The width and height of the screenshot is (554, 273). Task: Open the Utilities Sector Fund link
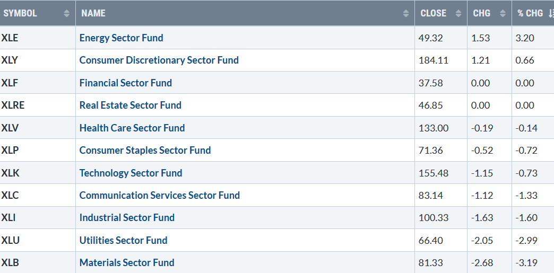click(123, 241)
